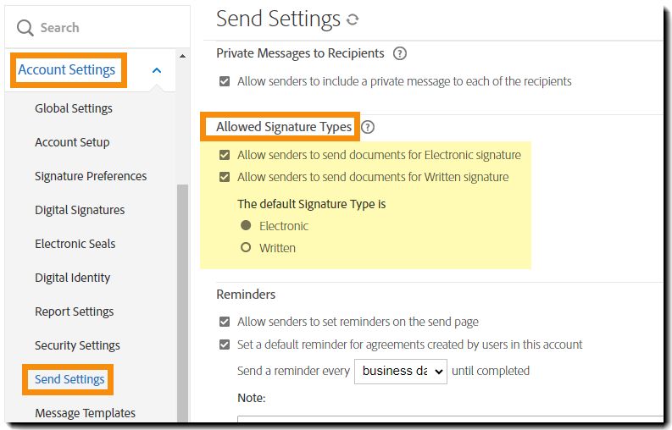Click the Send Settings refresh icon

pyautogui.click(x=353, y=19)
